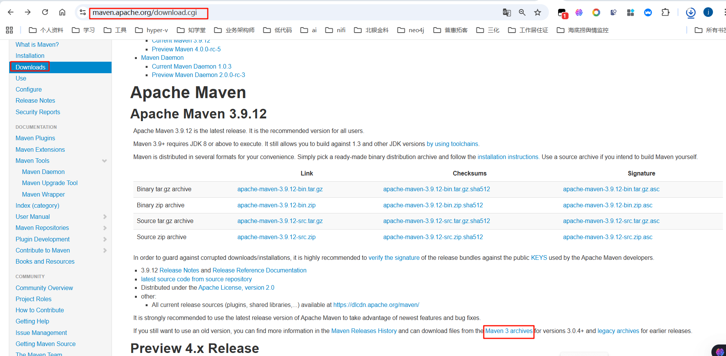This screenshot has height=356, width=726.
Task: Click the gray squares with blue diamond extension
Action: [x=631, y=13]
